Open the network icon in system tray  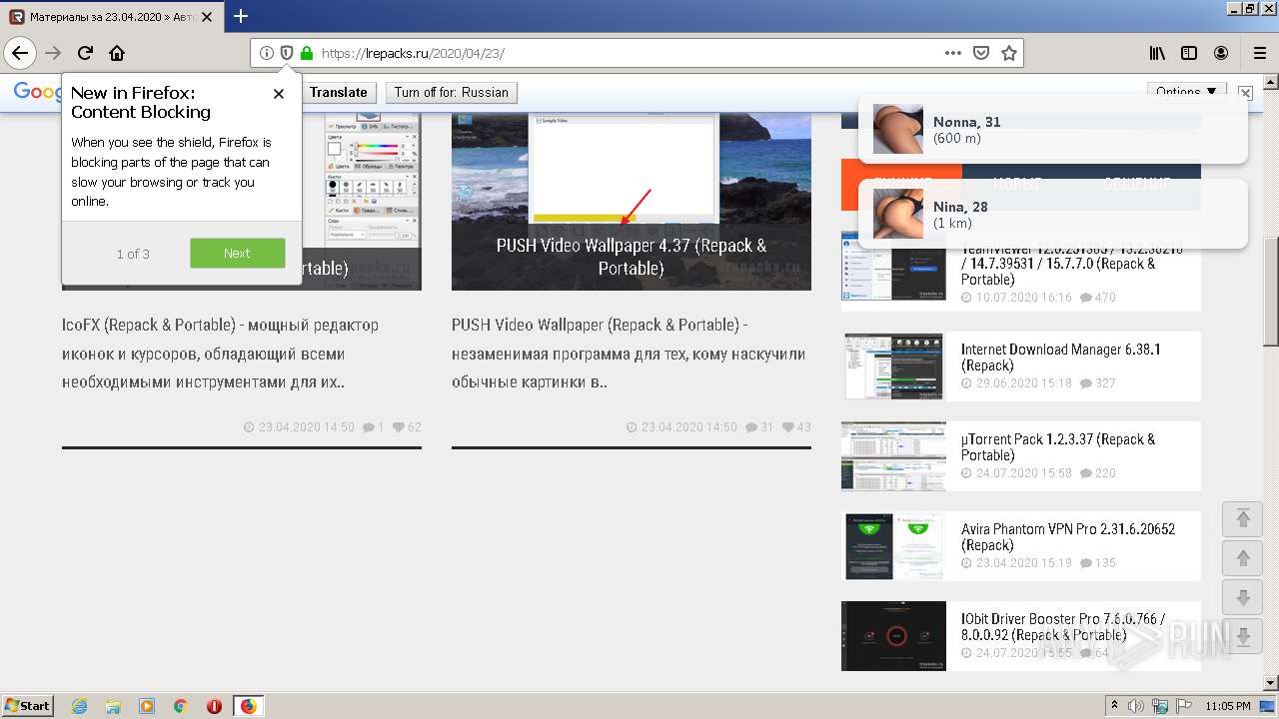coord(1162,706)
